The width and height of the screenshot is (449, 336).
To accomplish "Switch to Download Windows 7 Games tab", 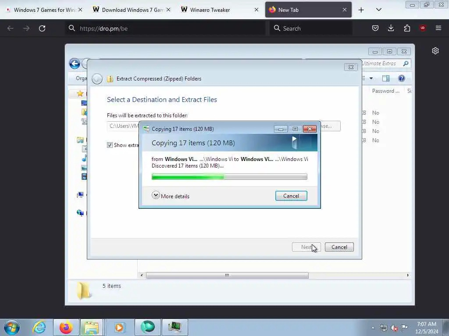I will point(132,10).
